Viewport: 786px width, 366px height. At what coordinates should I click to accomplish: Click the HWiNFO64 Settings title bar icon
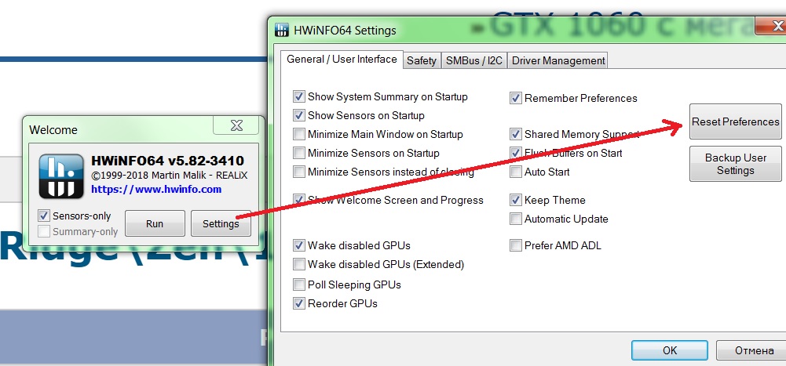283,30
